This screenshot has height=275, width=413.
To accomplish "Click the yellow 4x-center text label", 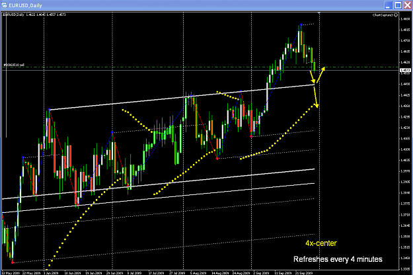I will pyautogui.click(x=320, y=243).
